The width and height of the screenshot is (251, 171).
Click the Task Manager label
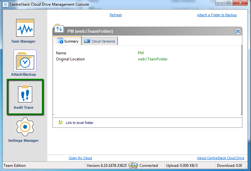(x=24, y=41)
